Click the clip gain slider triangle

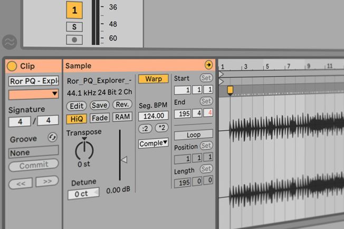pos(124,160)
